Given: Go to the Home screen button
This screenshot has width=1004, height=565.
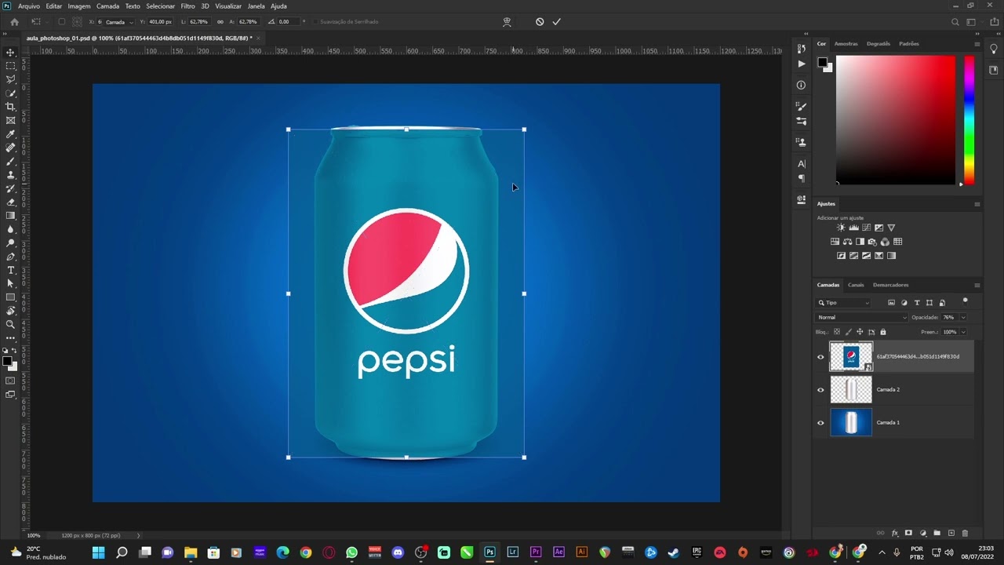Looking at the screenshot, I should (x=14, y=22).
